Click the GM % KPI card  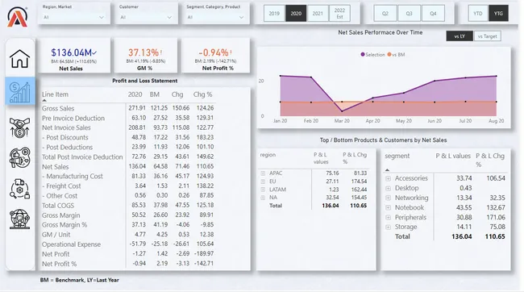(x=146, y=56)
